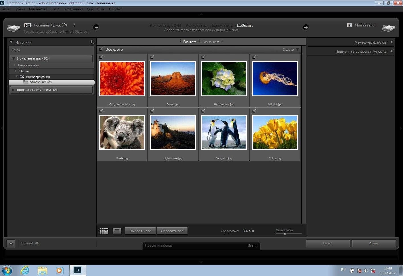Image resolution: width=403 pixels, height=276 pixels.
Task: Open Сортировка dropdown
Action: click(248, 231)
